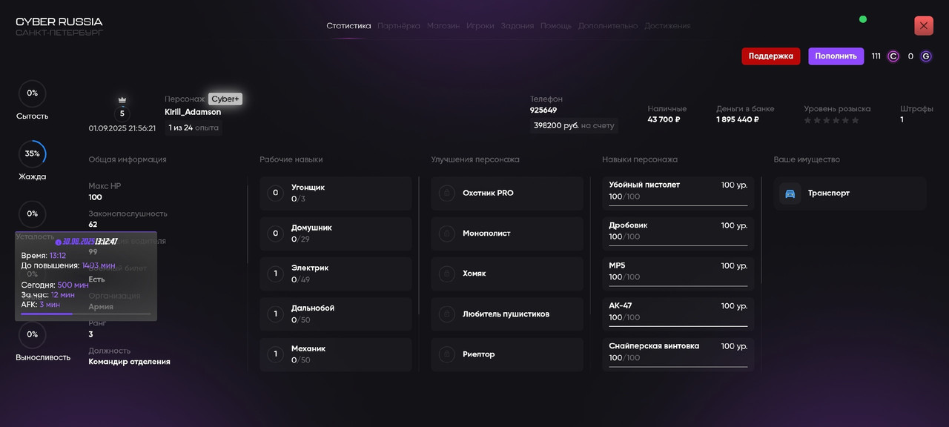This screenshot has width=949, height=427.
Task: Click the lock icon beside Хомяк
Action: point(446,274)
